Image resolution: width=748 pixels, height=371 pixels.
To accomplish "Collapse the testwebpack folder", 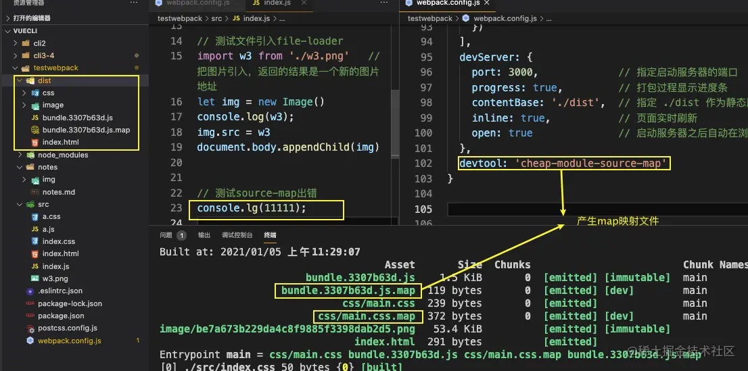I will pyautogui.click(x=16, y=68).
